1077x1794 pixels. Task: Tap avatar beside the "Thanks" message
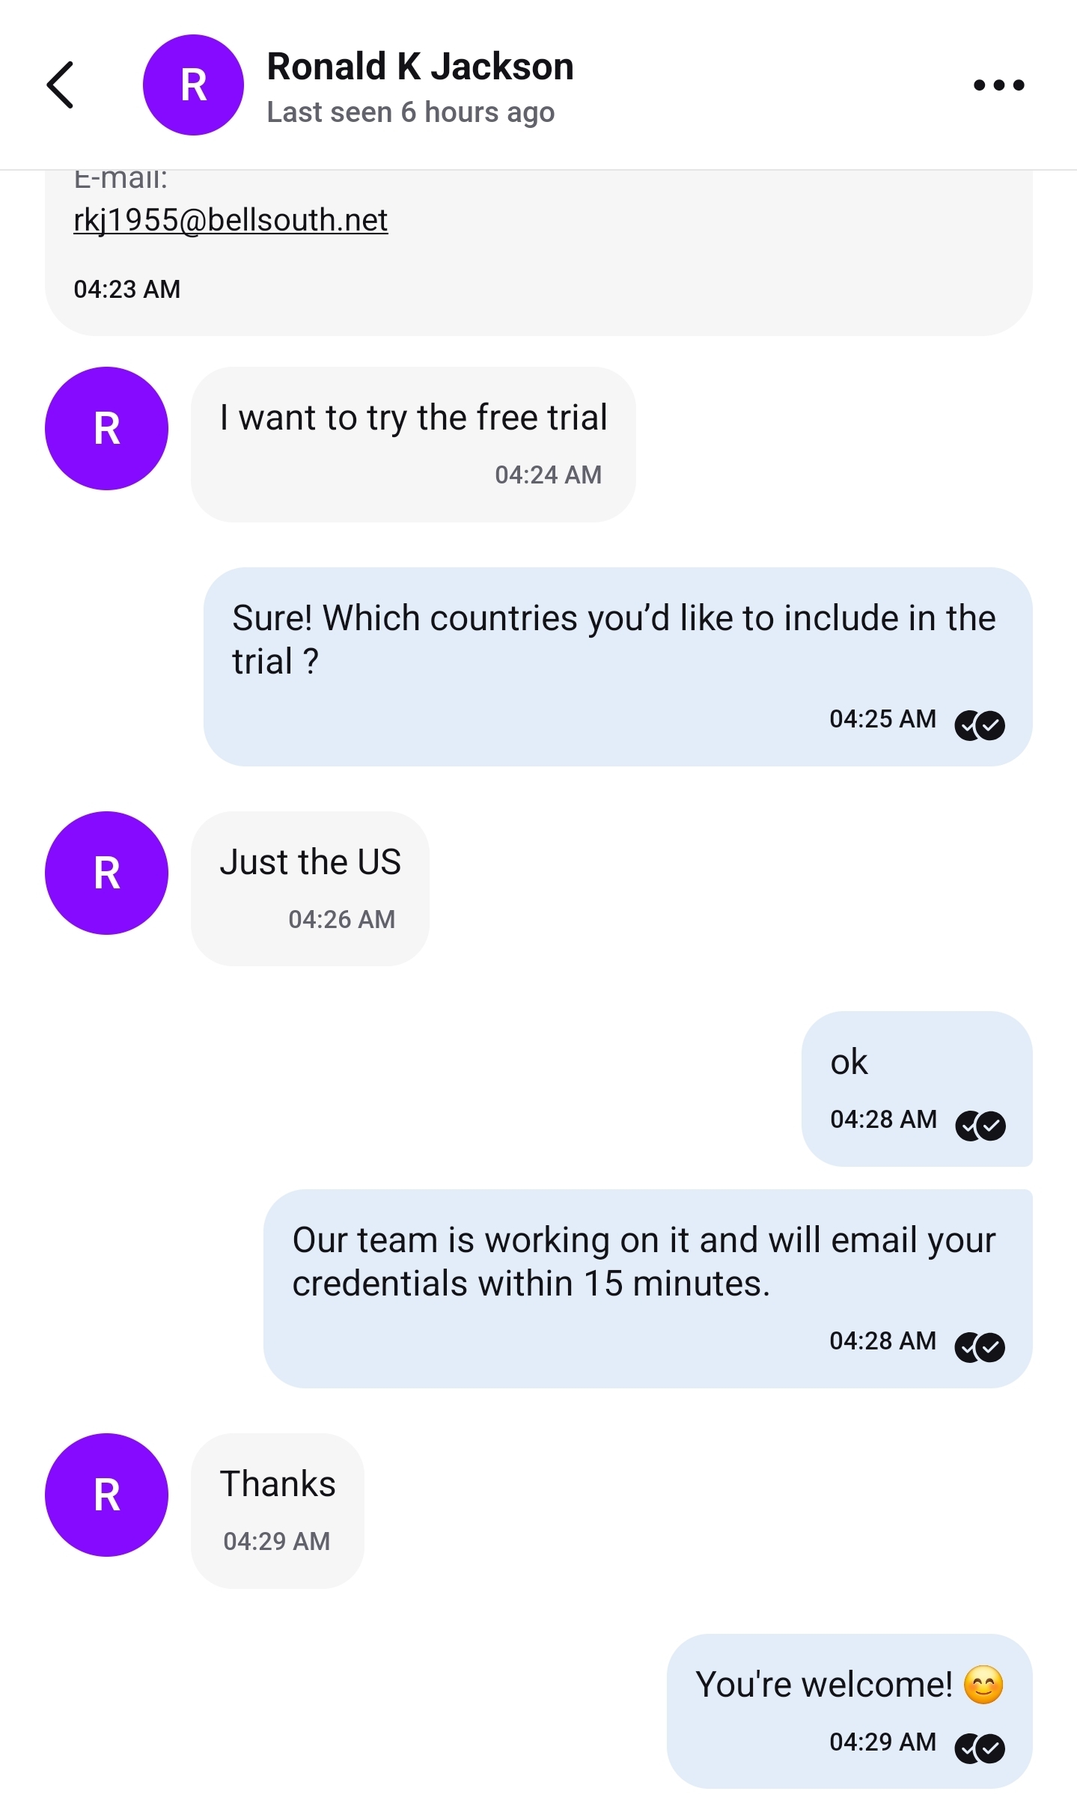point(106,1495)
